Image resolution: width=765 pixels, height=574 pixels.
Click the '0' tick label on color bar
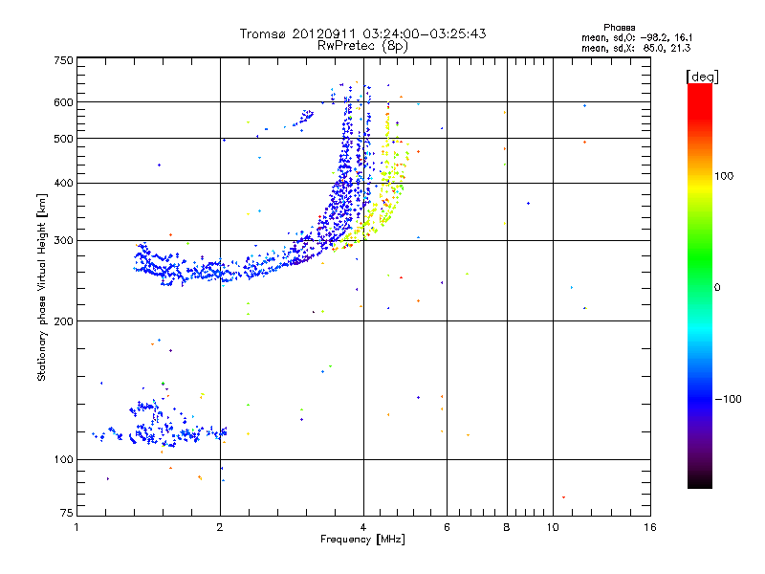tap(717, 288)
